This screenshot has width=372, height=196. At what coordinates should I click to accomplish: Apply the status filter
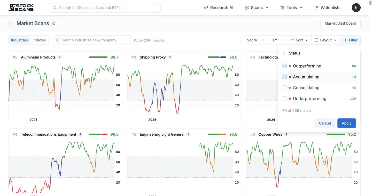pos(347,123)
